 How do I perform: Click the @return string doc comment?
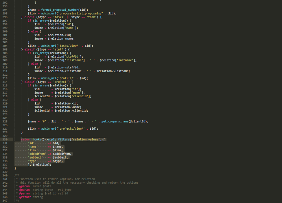pos(31,197)
